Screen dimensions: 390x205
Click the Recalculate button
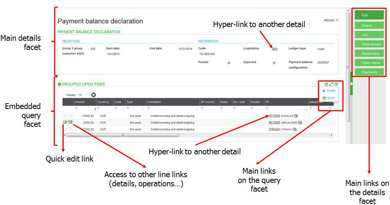(369, 53)
